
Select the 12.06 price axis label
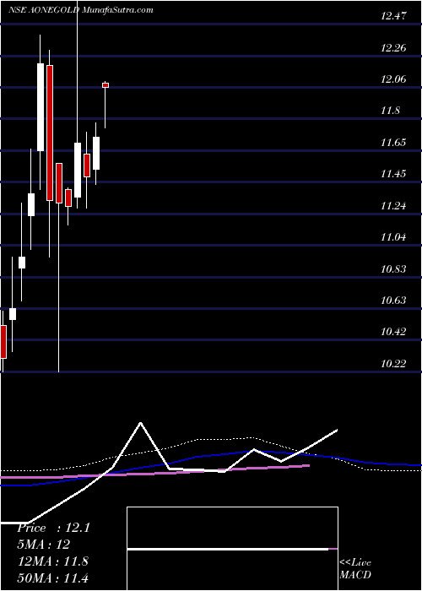click(x=394, y=79)
